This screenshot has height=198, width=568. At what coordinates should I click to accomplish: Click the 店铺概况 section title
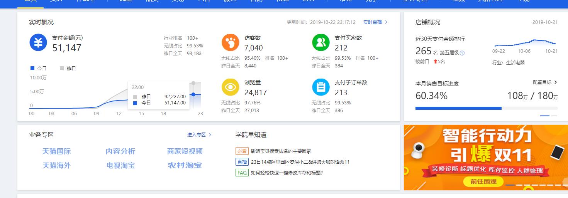pyautogui.click(x=427, y=22)
